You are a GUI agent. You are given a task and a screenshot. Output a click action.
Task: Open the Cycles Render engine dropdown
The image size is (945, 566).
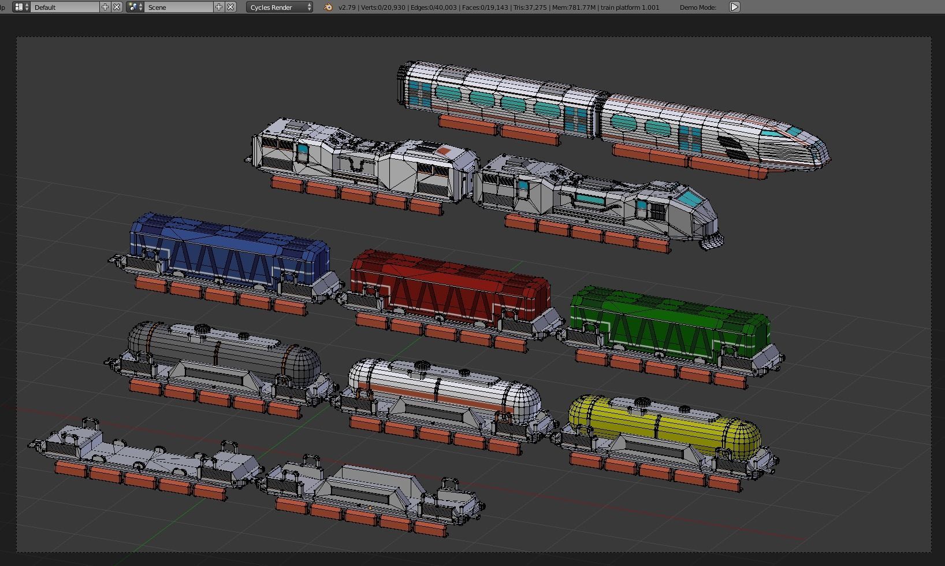point(280,7)
